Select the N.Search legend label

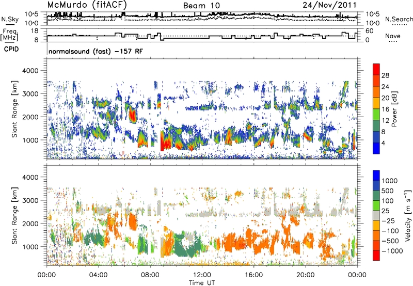tap(399, 19)
